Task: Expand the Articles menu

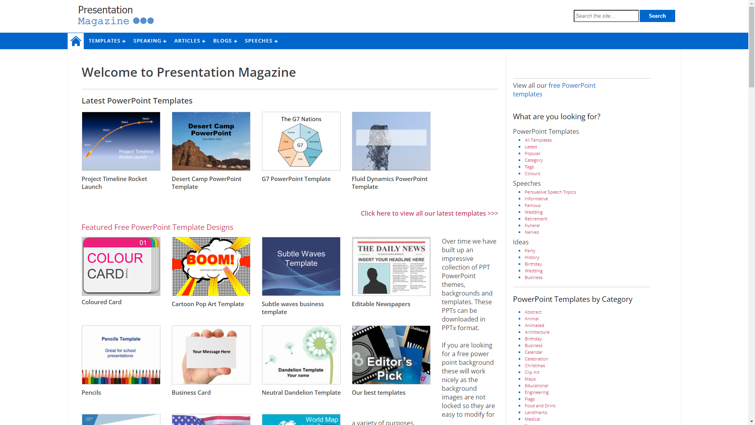Action: 190,41
